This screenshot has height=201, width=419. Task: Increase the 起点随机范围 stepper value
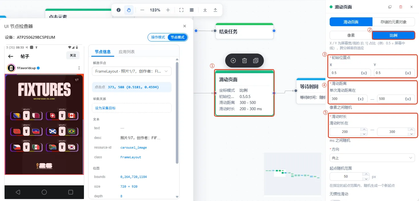(x=366, y=174)
